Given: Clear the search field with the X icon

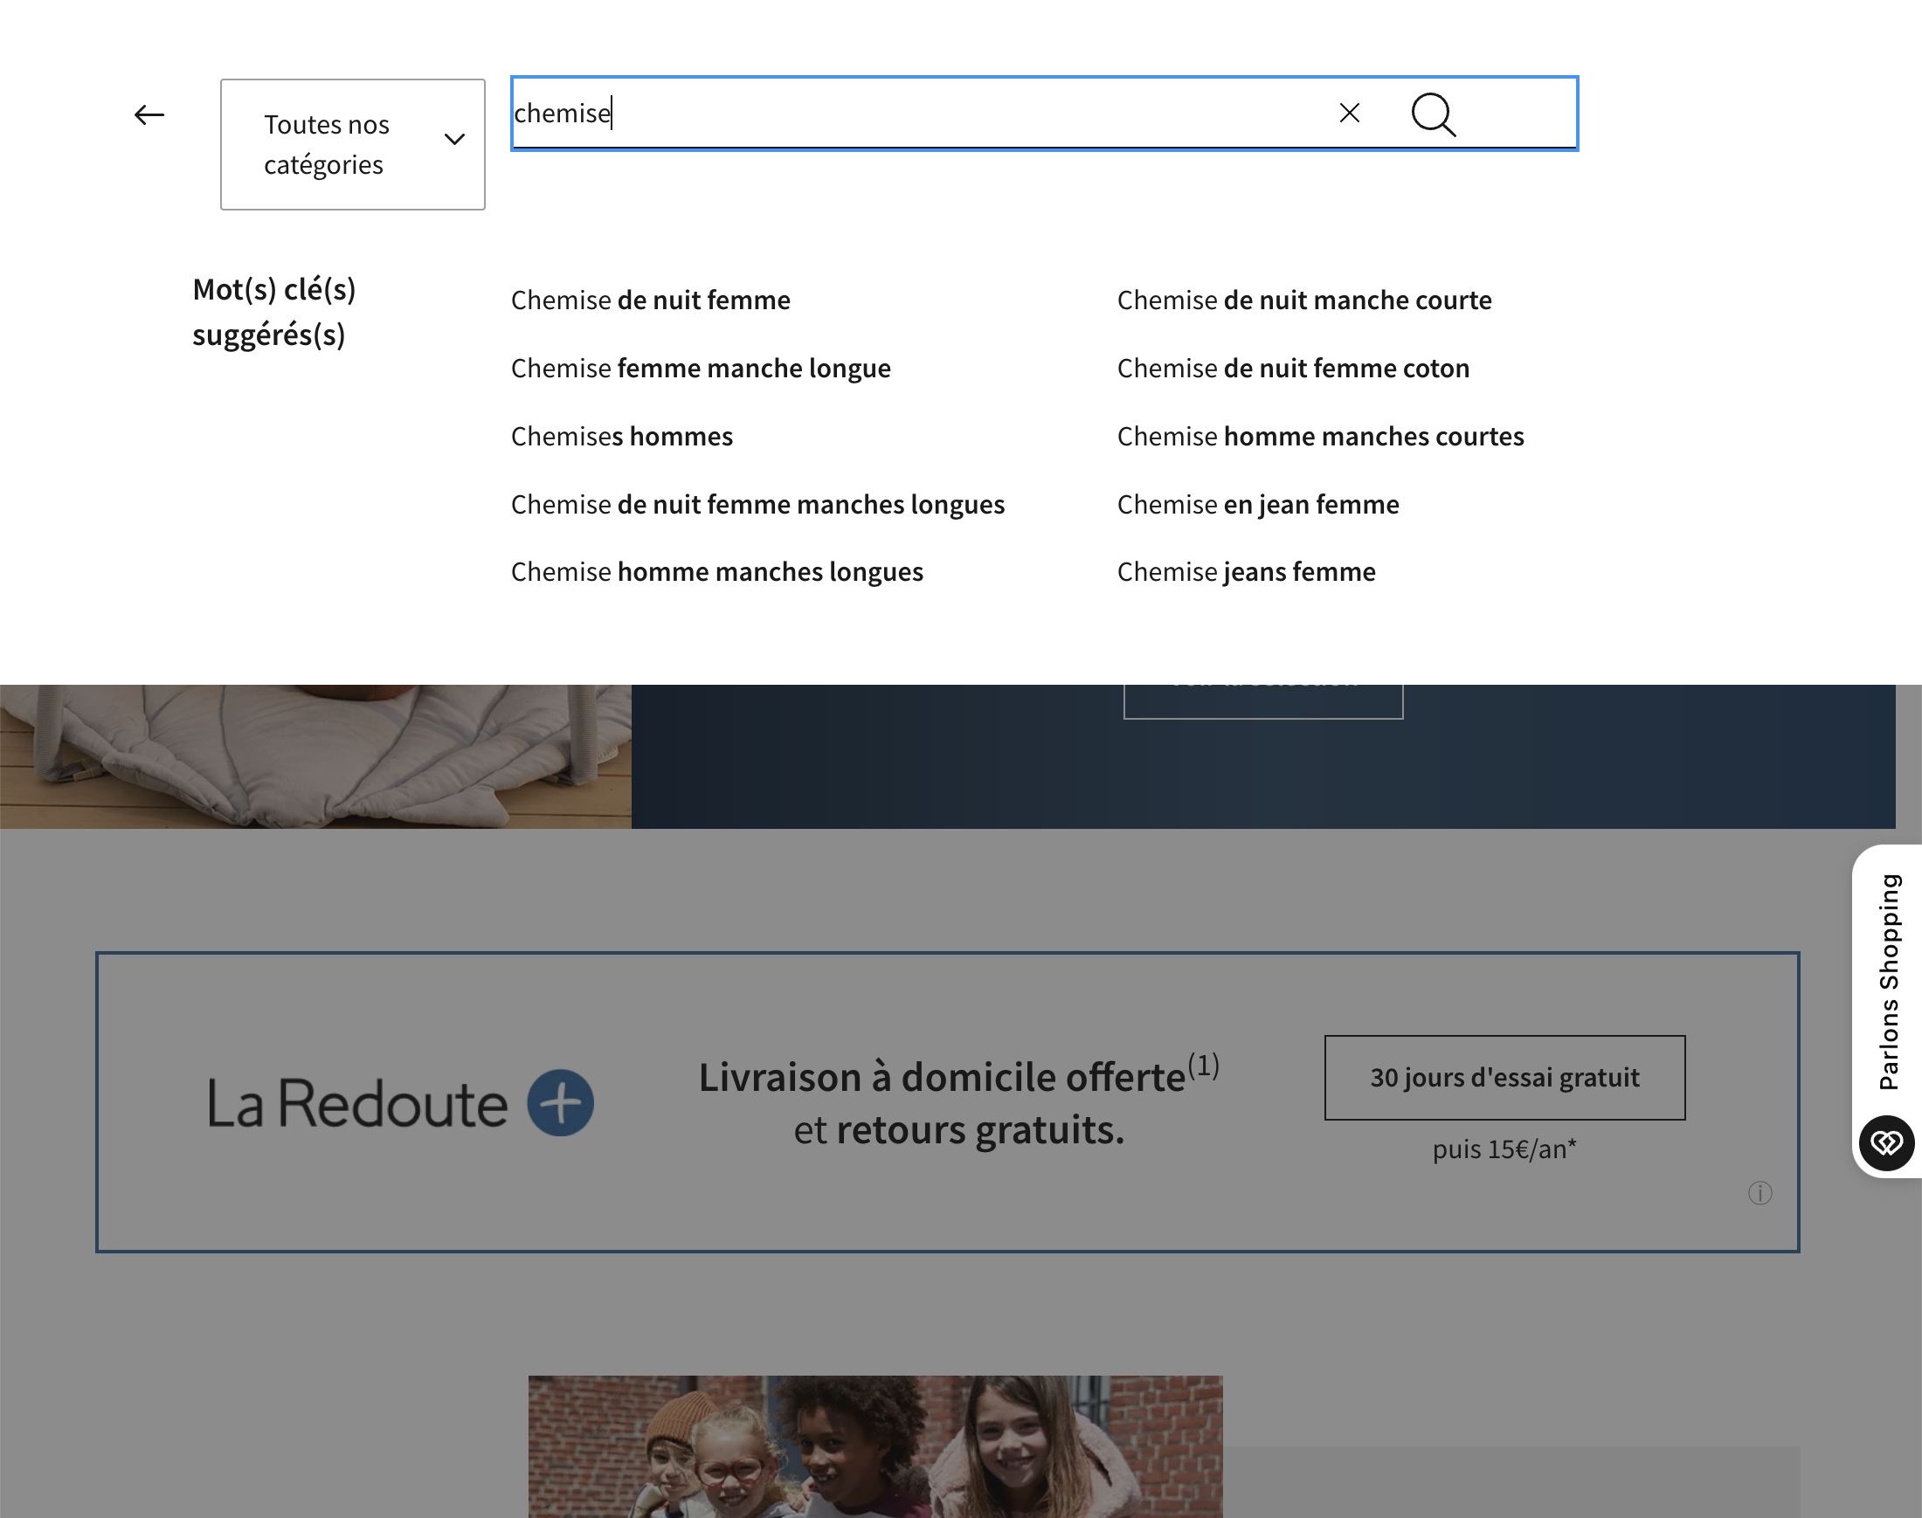Looking at the screenshot, I should tap(1348, 113).
